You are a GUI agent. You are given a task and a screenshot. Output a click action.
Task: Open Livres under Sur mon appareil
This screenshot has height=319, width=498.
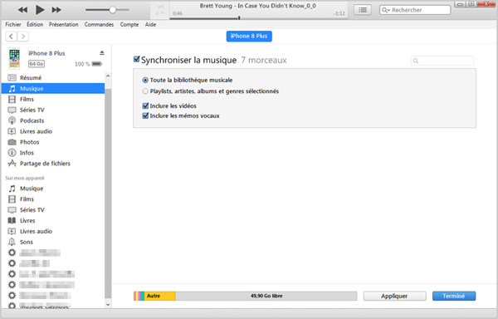pyautogui.click(x=53, y=221)
